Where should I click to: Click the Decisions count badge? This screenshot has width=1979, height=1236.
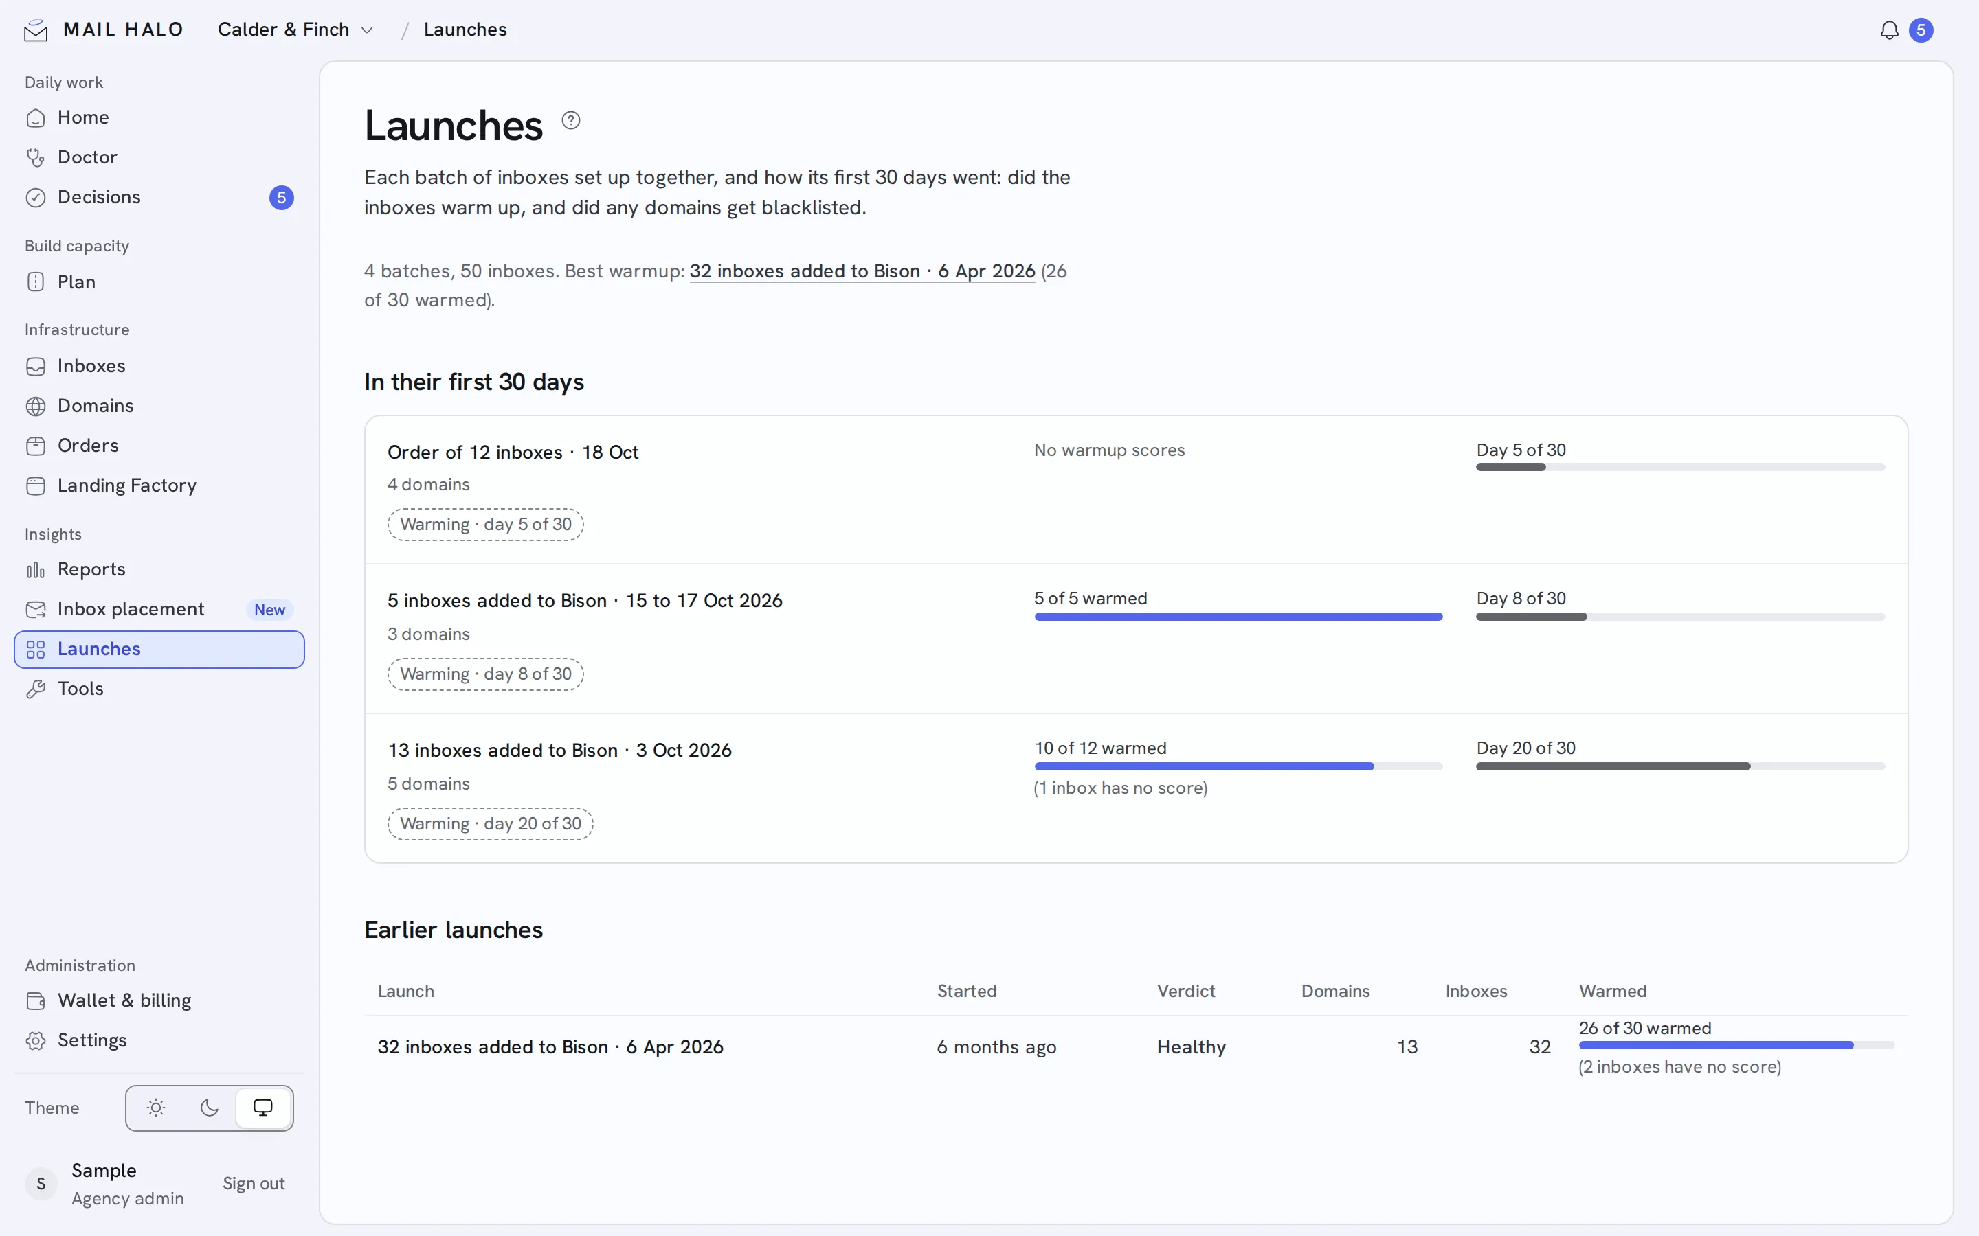click(x=281, y=198)
